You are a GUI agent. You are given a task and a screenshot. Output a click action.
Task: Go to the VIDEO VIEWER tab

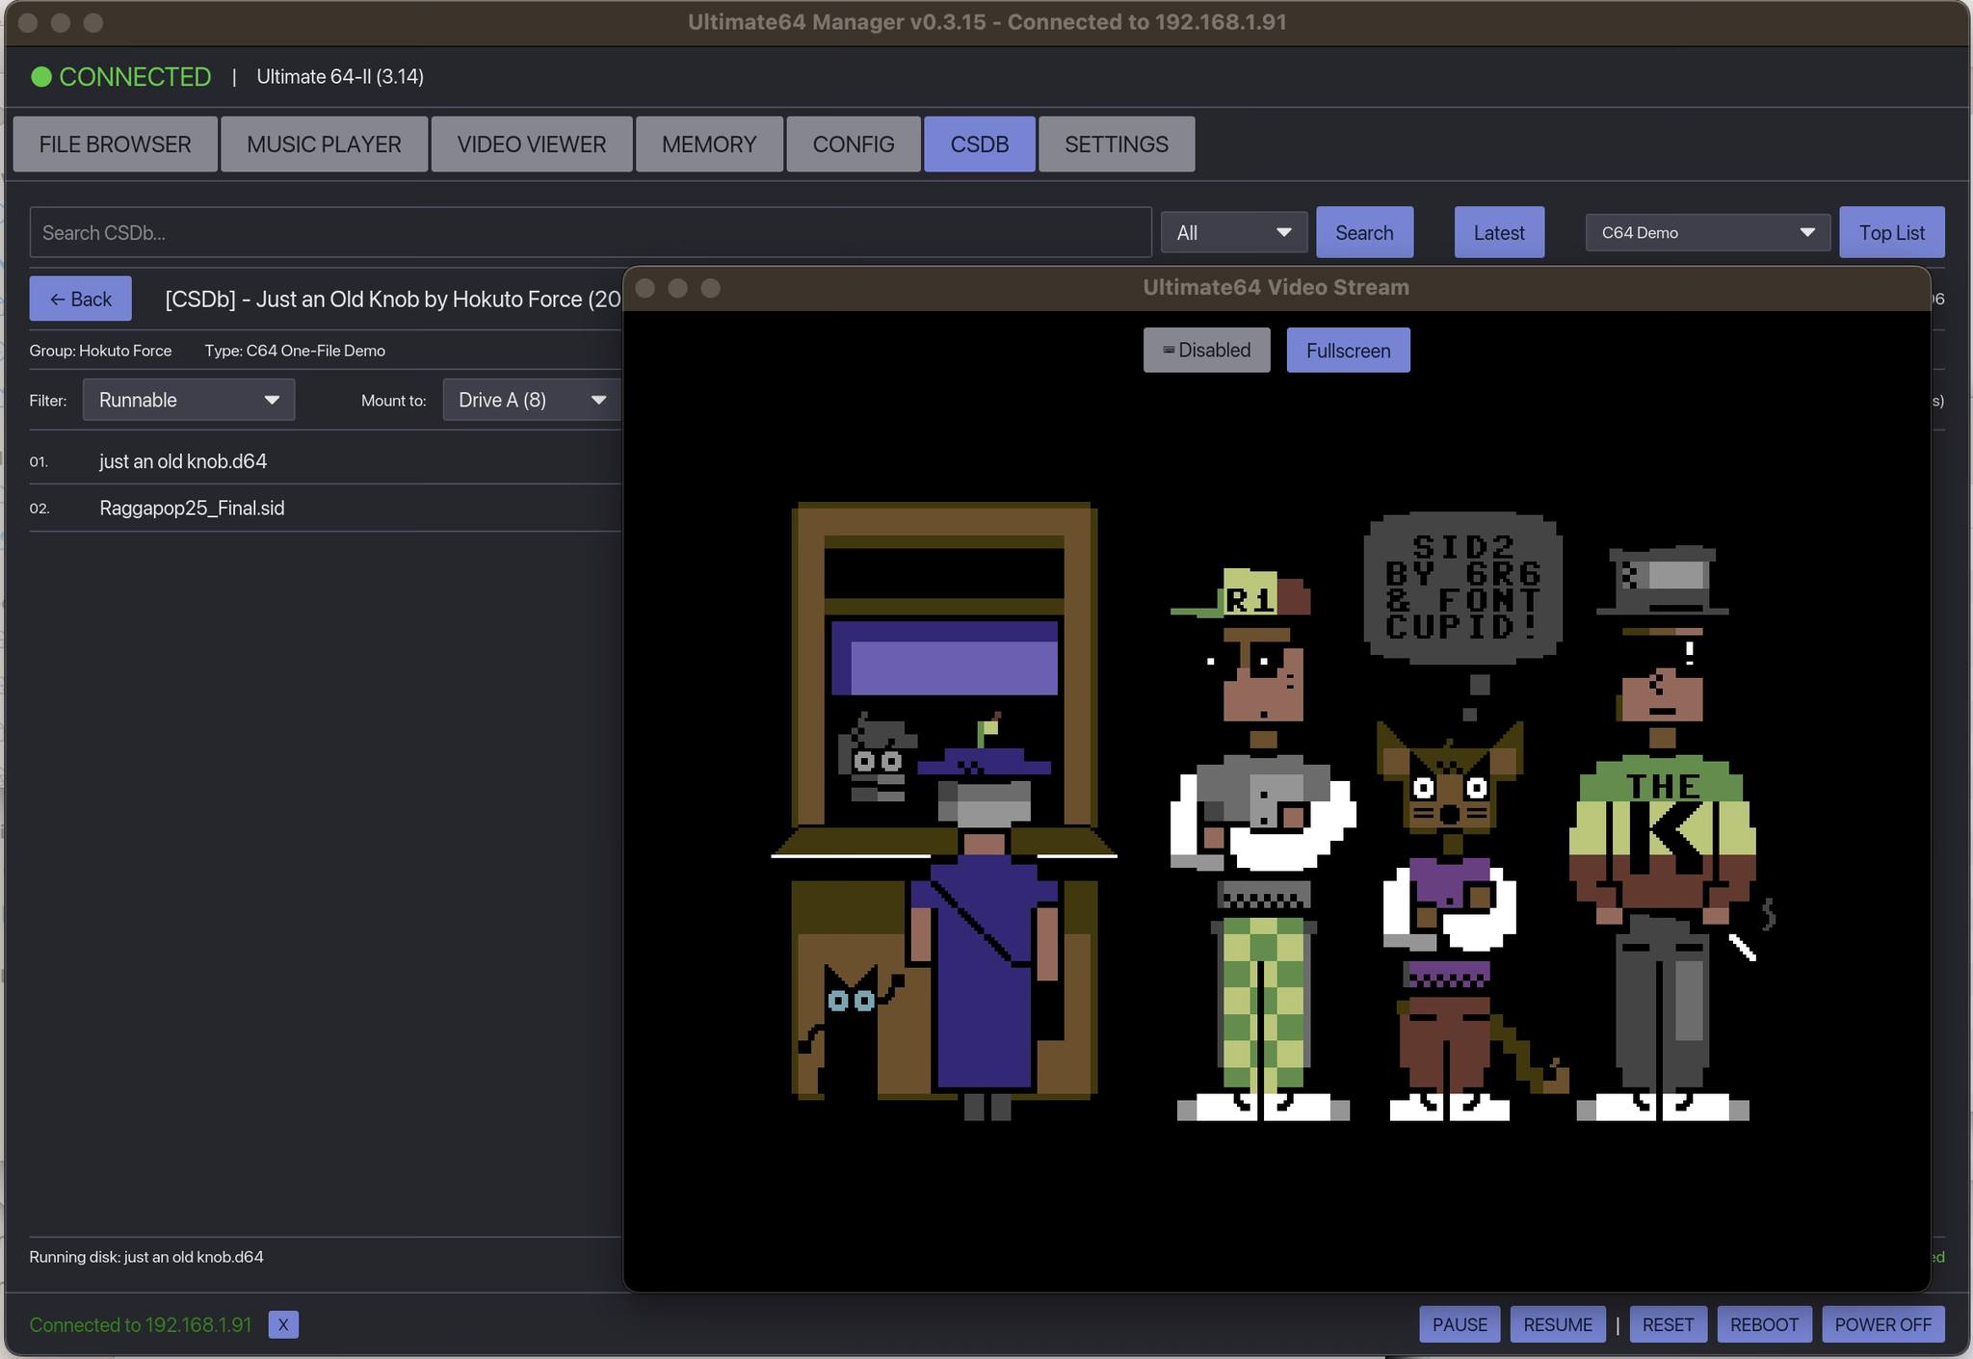click(532, 144)
